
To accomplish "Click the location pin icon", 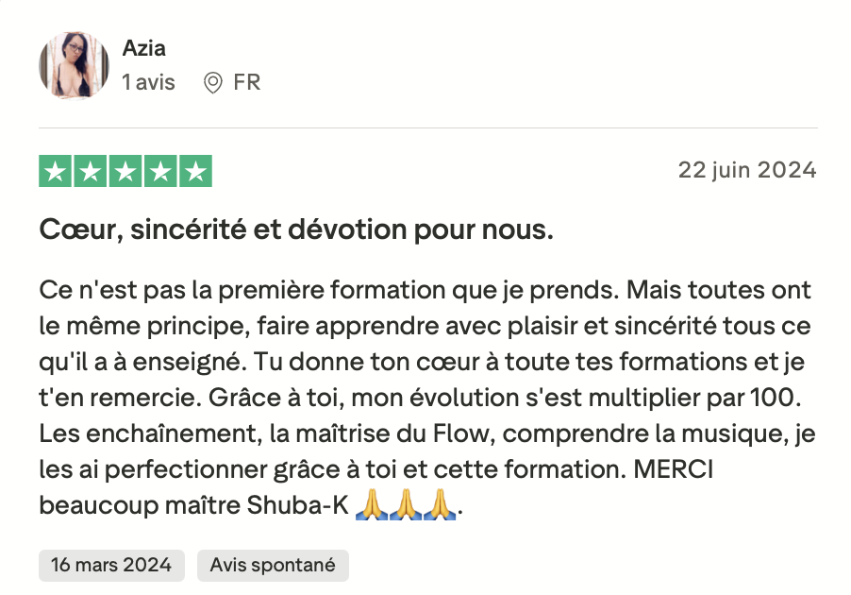I will pyautogui.click(x=213, y=83).
